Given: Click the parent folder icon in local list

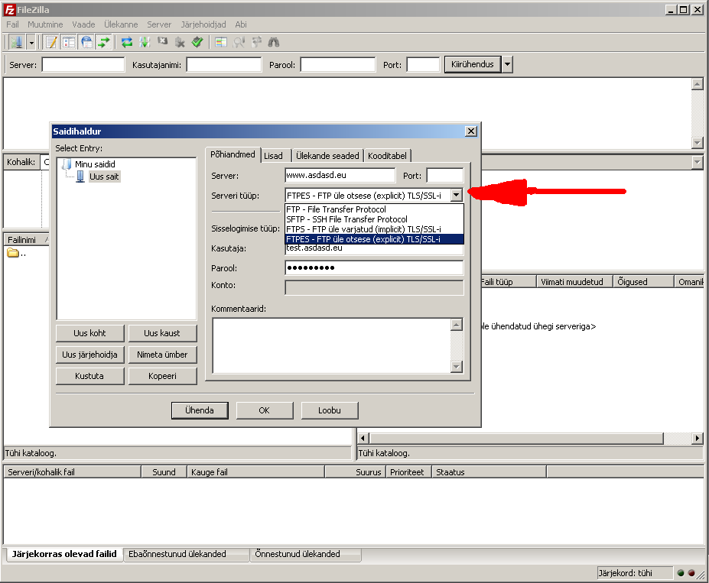Looking at the screenshot, I should coord(13,253).
